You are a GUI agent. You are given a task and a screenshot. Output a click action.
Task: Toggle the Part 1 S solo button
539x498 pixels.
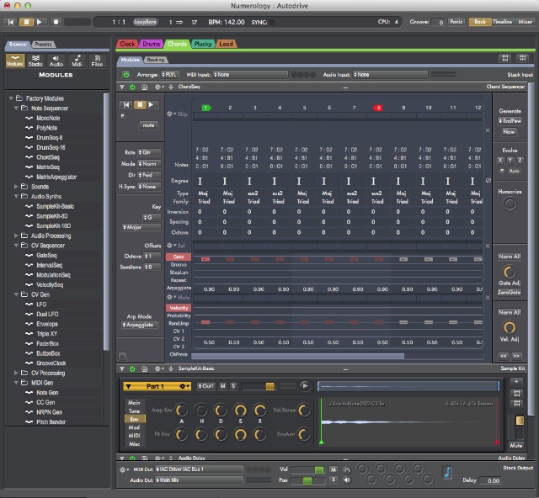tap(233, 386)
